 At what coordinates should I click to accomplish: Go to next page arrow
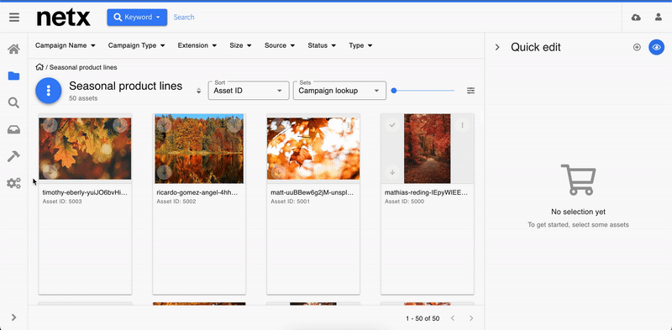click(471, 318)
